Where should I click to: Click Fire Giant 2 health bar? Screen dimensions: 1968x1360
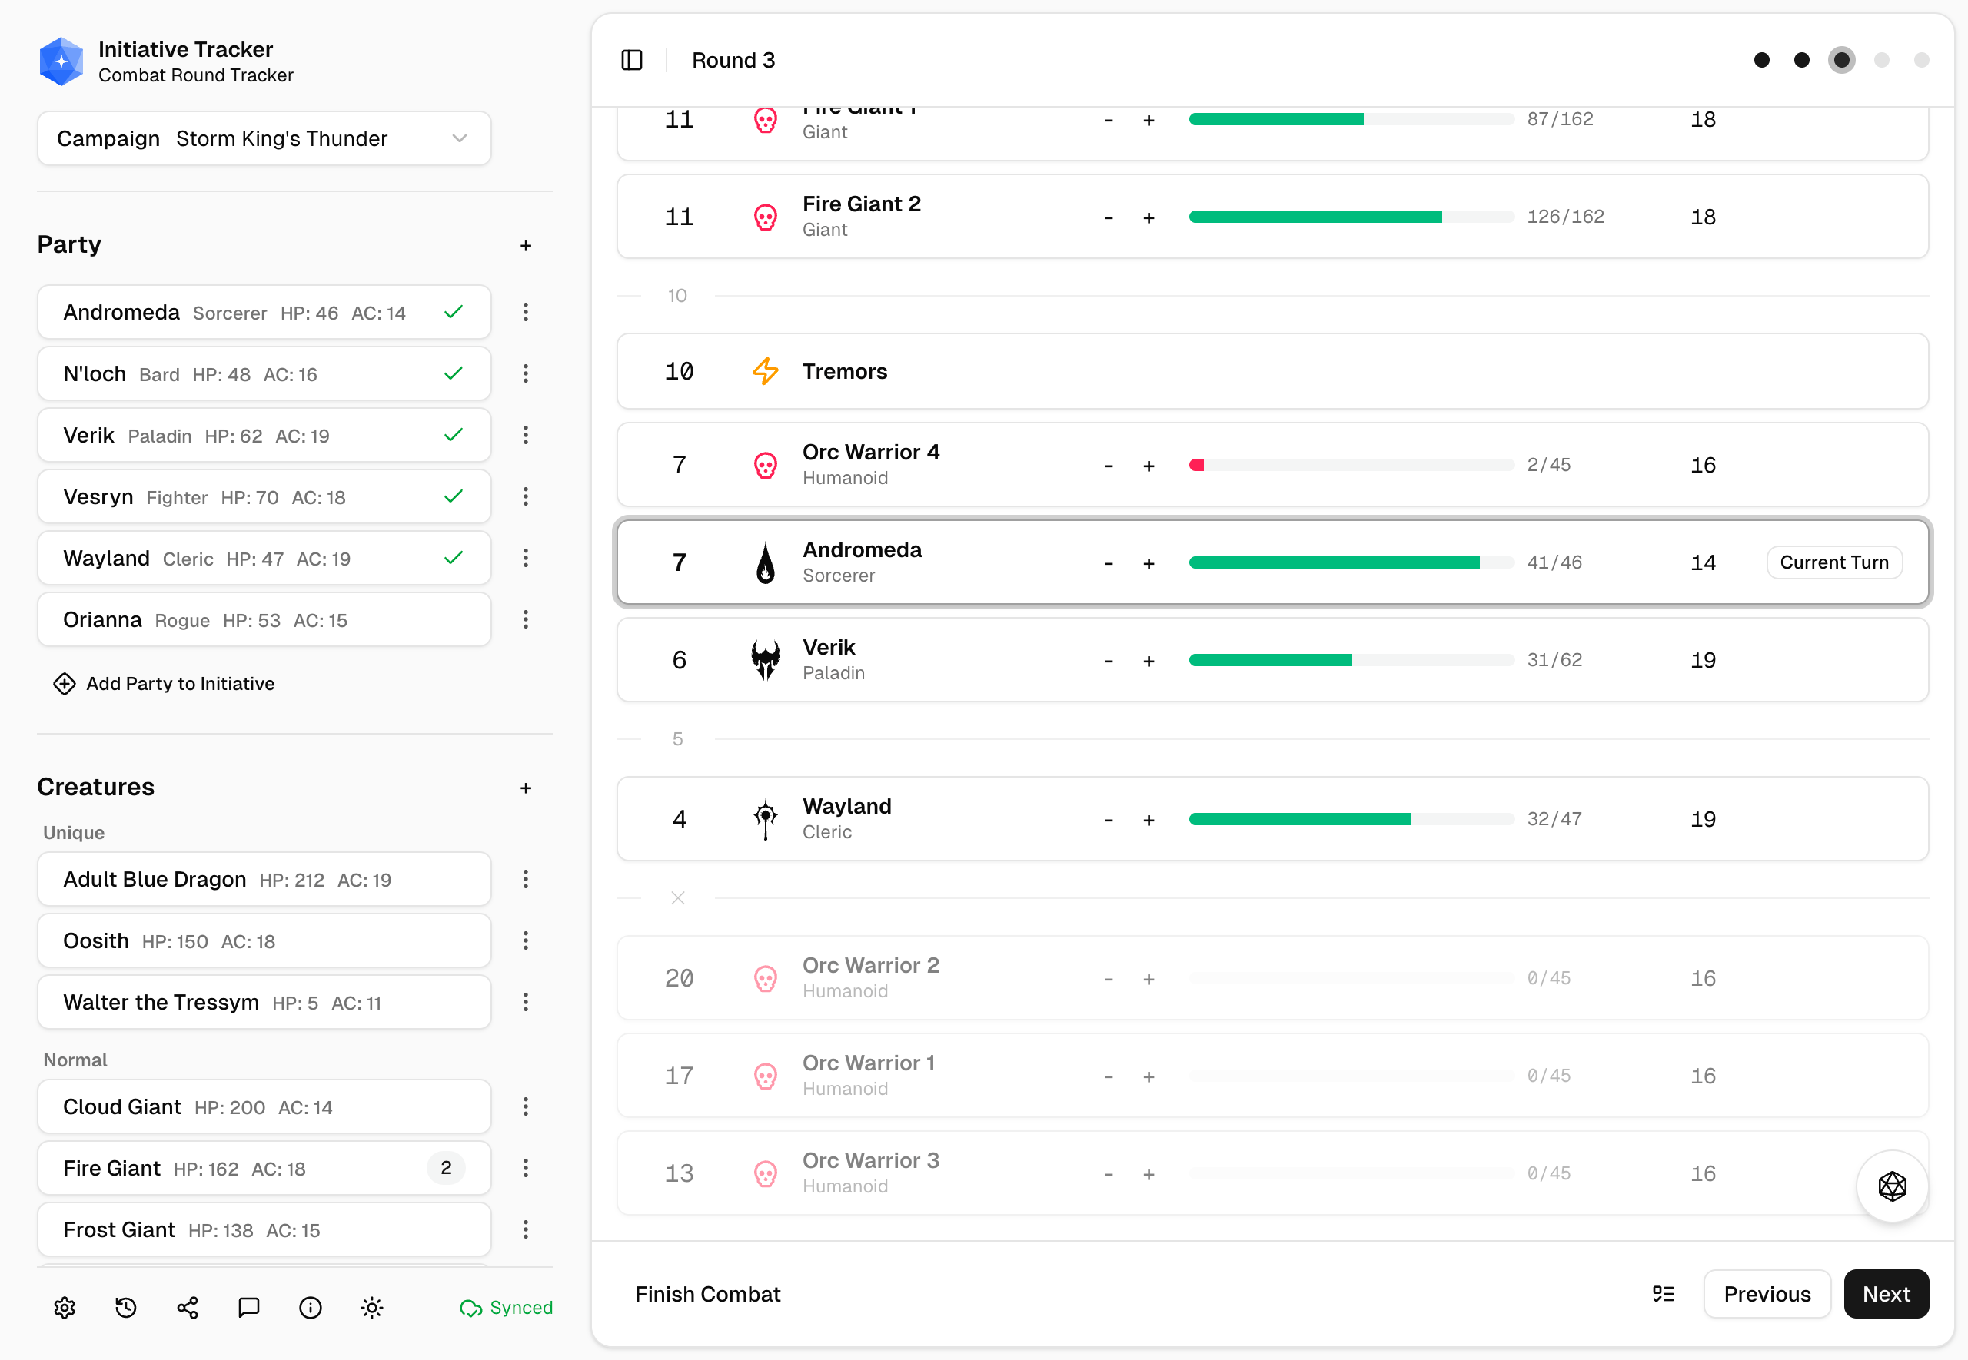1351,217
